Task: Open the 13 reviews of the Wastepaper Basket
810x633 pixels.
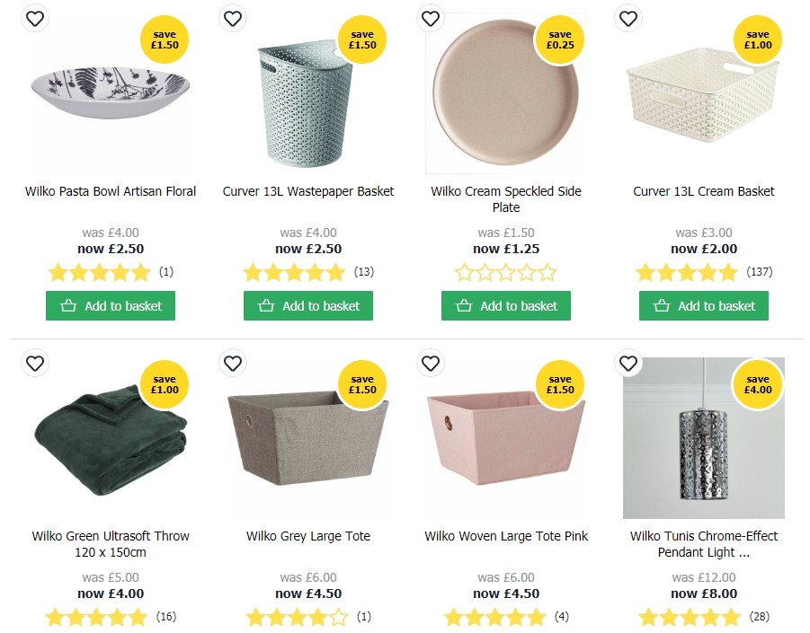Action: pos(364,271)
